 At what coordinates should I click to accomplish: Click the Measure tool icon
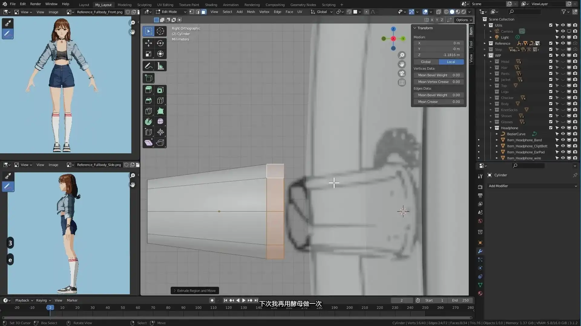160,66
